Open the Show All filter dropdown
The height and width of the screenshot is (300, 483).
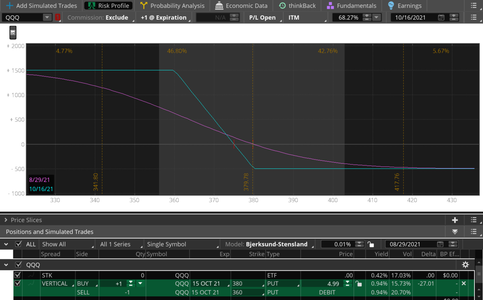point(67,244)
